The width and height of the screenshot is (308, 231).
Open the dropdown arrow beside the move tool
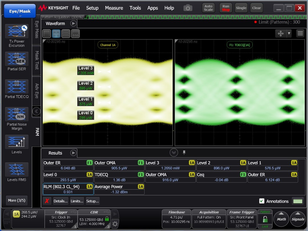coord(289,33)
